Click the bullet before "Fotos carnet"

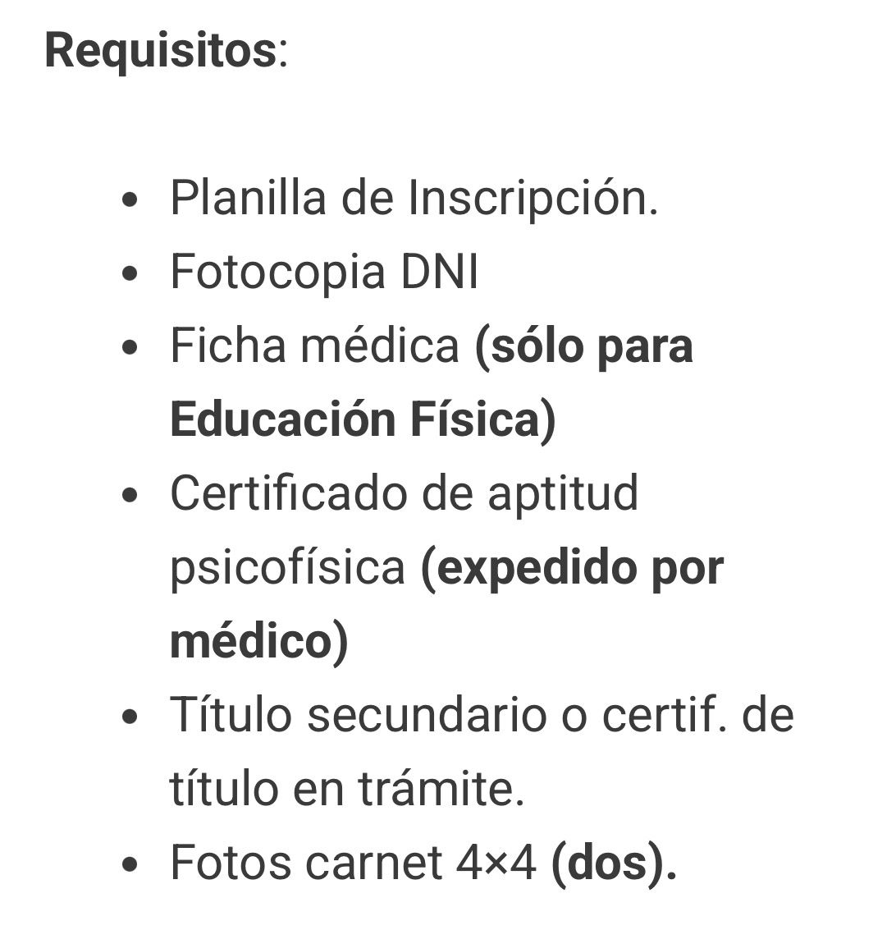pos(130,864)
